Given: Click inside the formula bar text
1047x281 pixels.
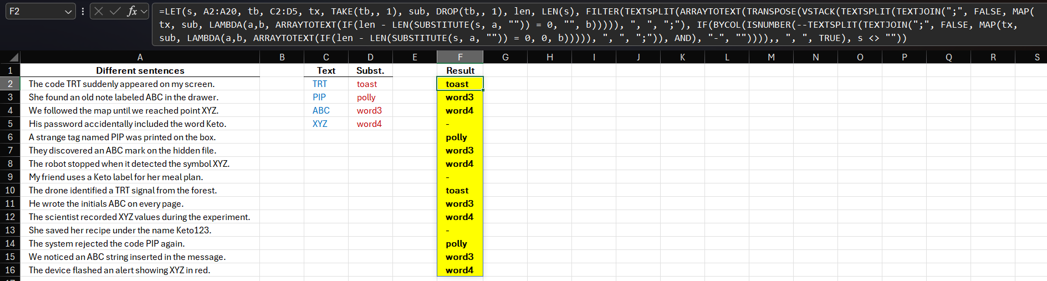Looking at the screenshot, I should click(x=599, y=24).
